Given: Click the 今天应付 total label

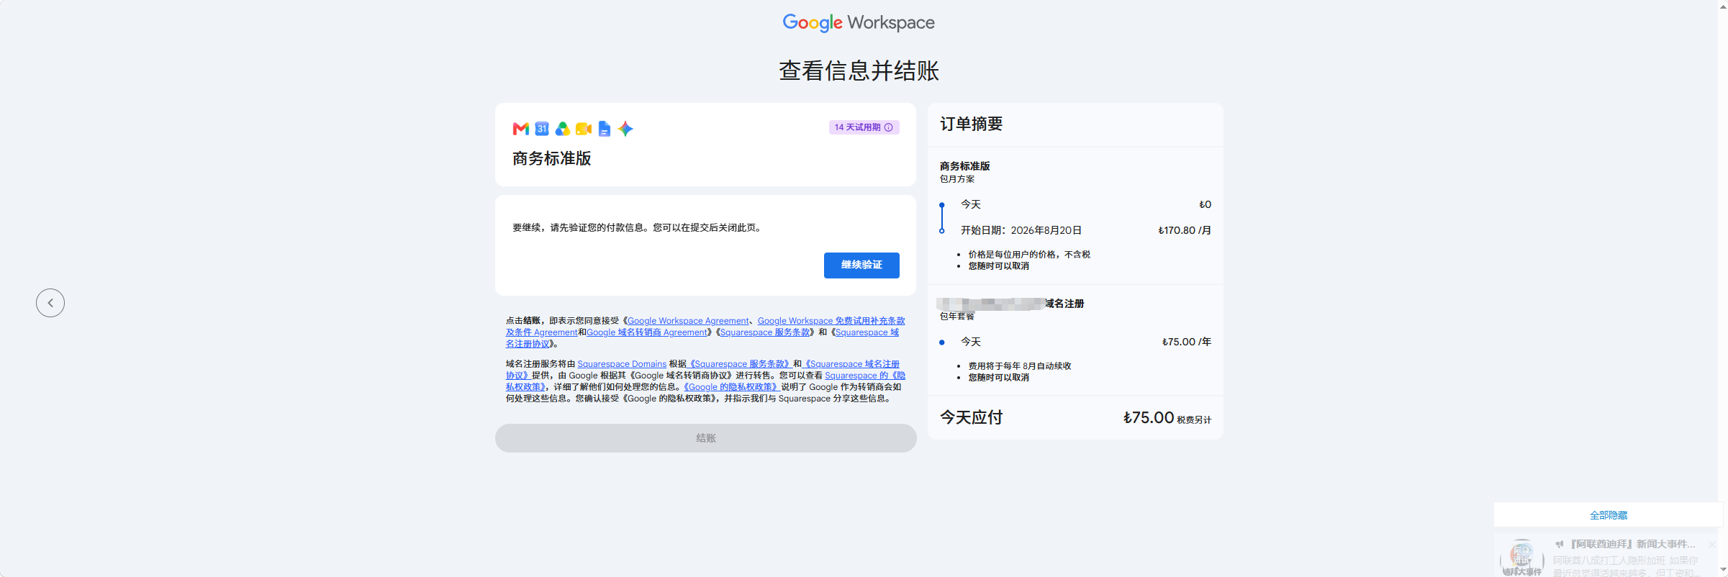Looking at the screenshot, I should point(972,417).
